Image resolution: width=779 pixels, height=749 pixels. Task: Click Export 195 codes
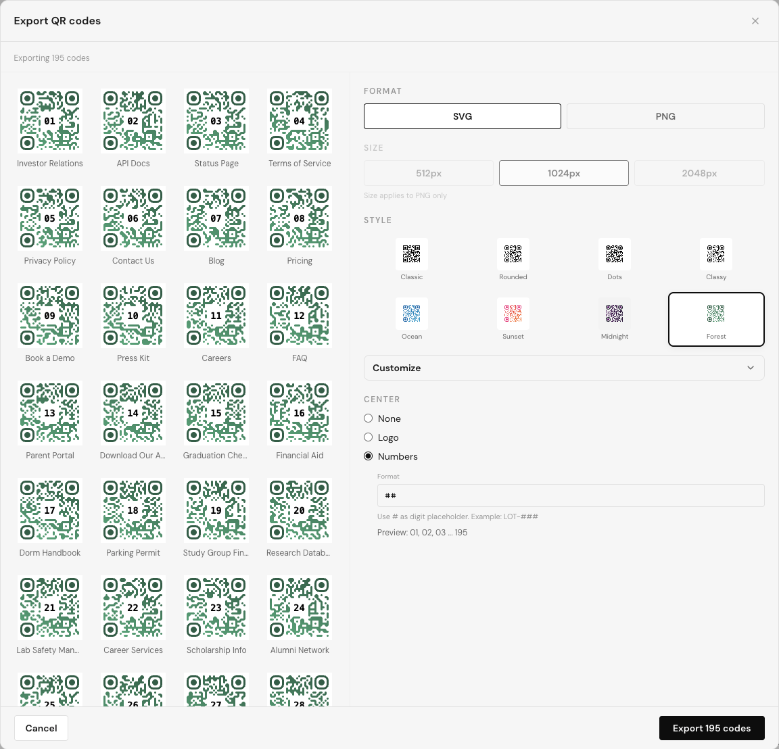coord(711,728)
